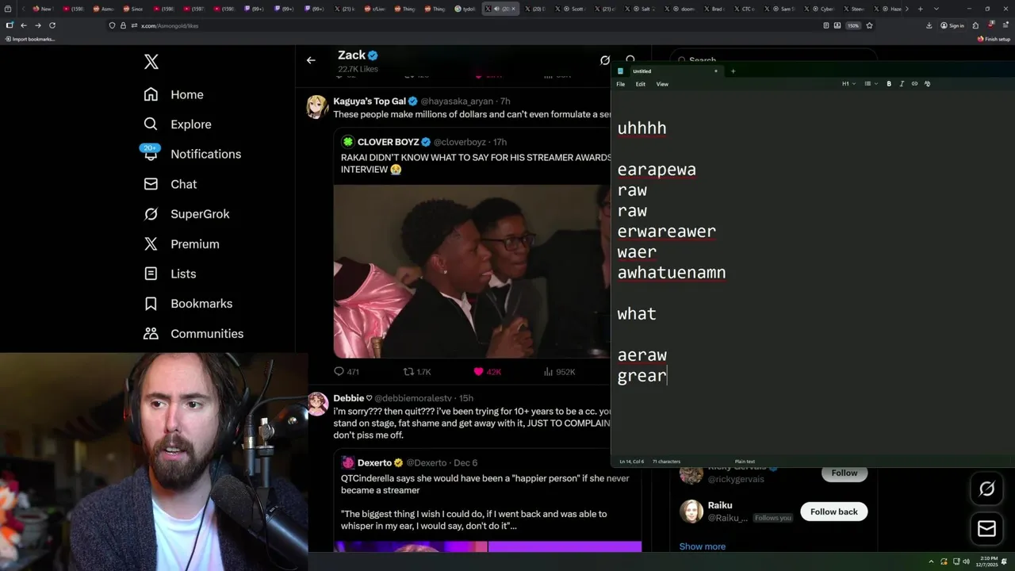Image resolution: width=1015 pixels, height=571 pixels.
Task: Click Follow back for Raiku
Action: tap(833, 512)
